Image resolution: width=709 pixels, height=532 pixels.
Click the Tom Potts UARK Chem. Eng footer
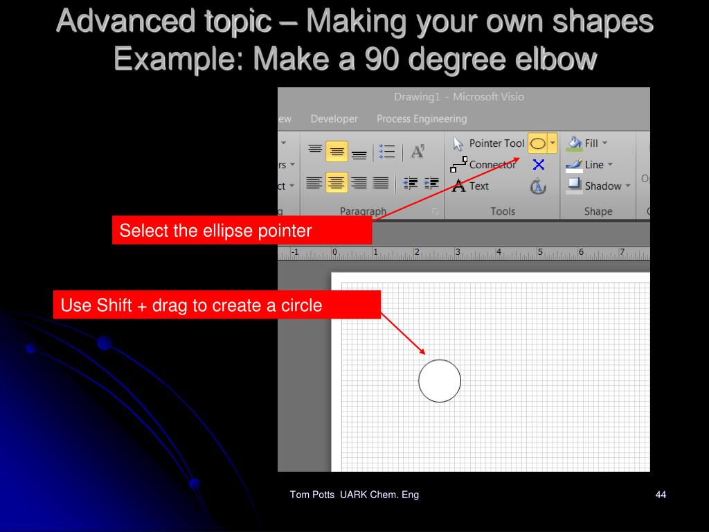[x=354, y=495]
